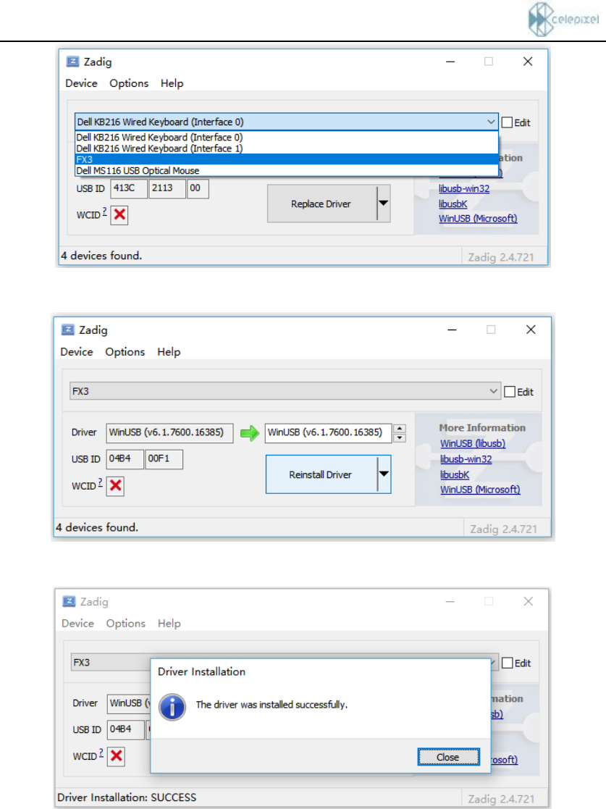Open Help menu in top Zadig window
Screen dimensions: 606x809
pyautogui.click(x=172, y=83)
